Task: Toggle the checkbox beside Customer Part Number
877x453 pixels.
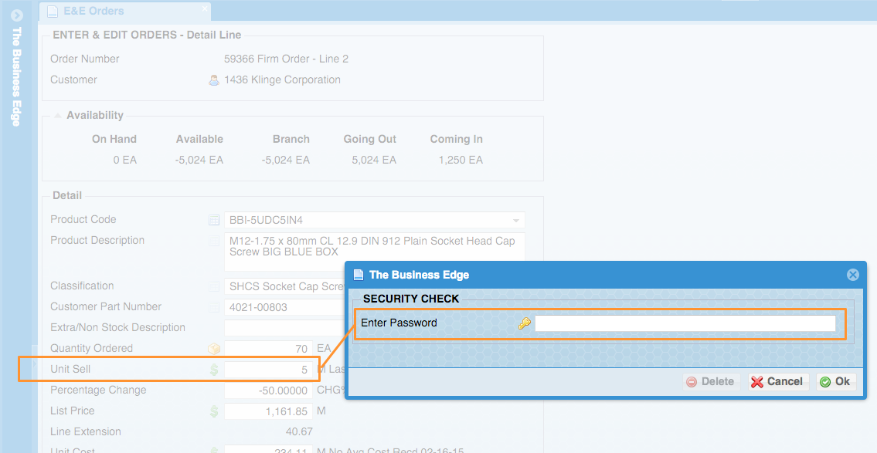Action: 214,306
